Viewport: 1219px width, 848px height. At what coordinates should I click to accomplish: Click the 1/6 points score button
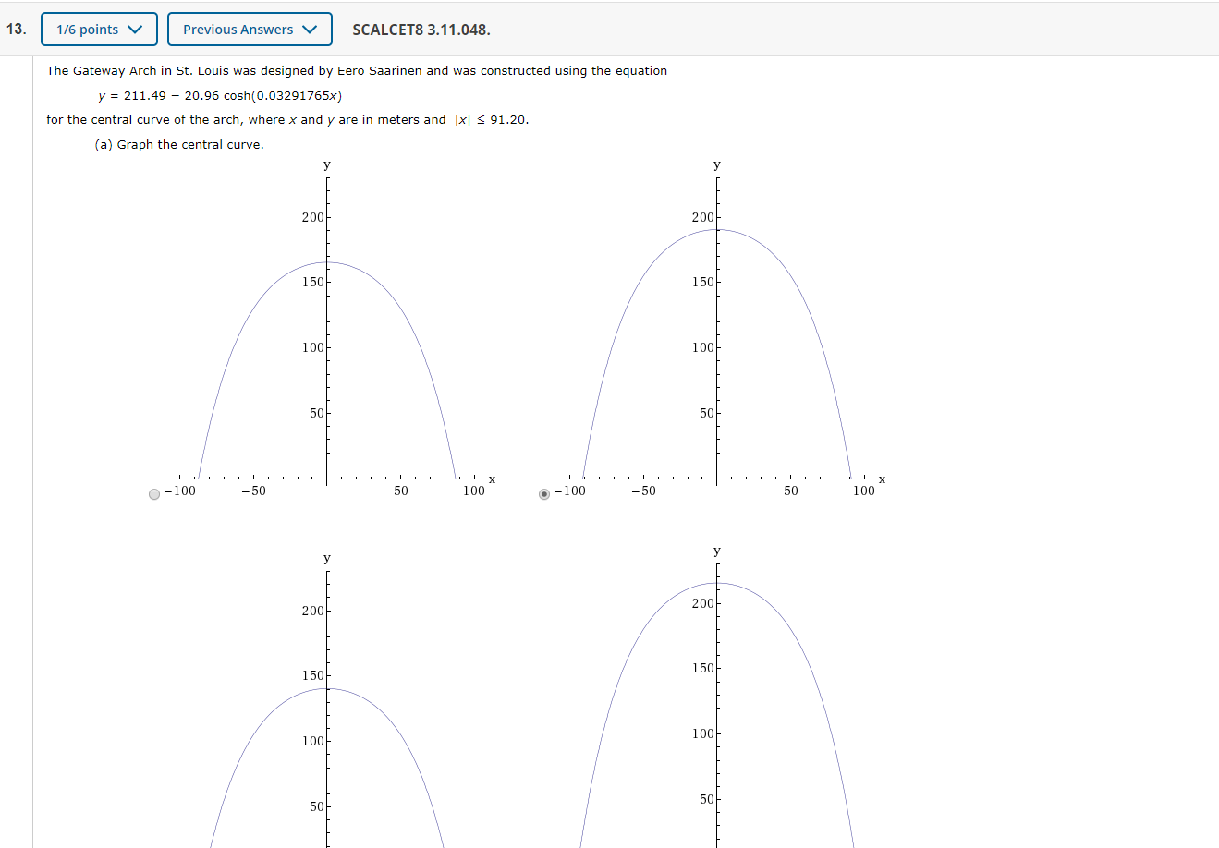click(99, 29)
